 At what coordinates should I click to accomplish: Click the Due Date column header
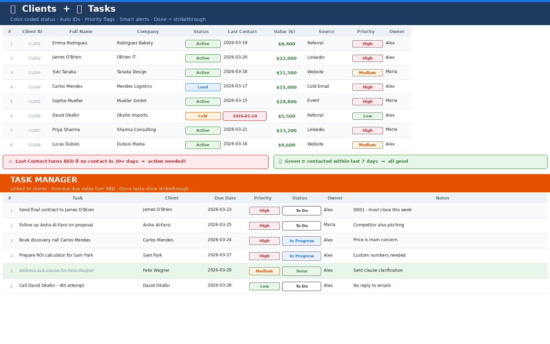pyautogui.click(x=225, y=198)
